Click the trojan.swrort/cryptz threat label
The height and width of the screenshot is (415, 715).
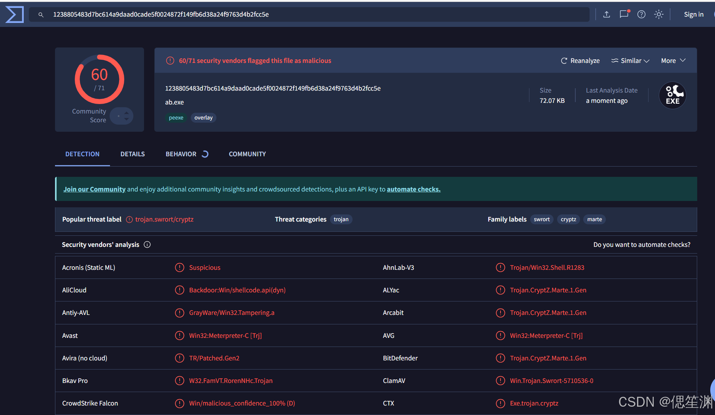pyautogui.click(x=164, y=219)
